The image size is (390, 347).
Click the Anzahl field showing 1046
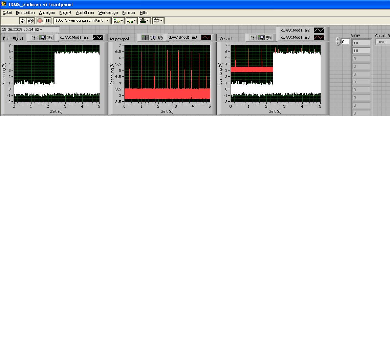(383, 42)
